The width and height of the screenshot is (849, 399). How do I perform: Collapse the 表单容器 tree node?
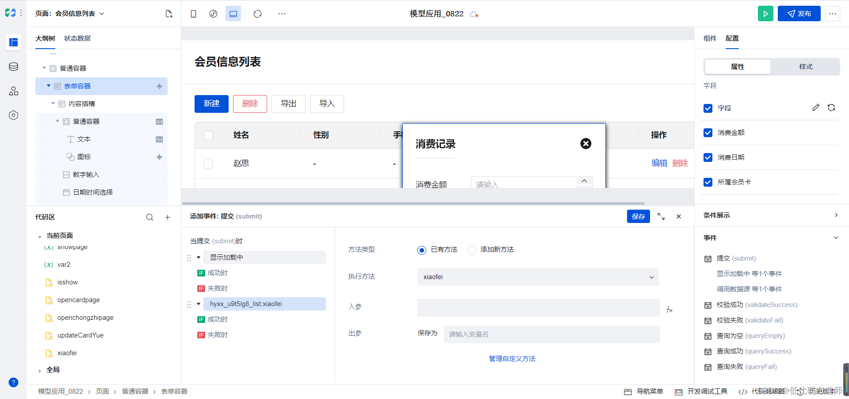coord(49,86)
